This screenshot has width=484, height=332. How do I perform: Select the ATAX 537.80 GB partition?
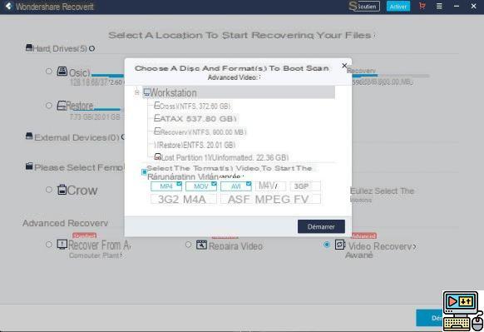(195, 119)
